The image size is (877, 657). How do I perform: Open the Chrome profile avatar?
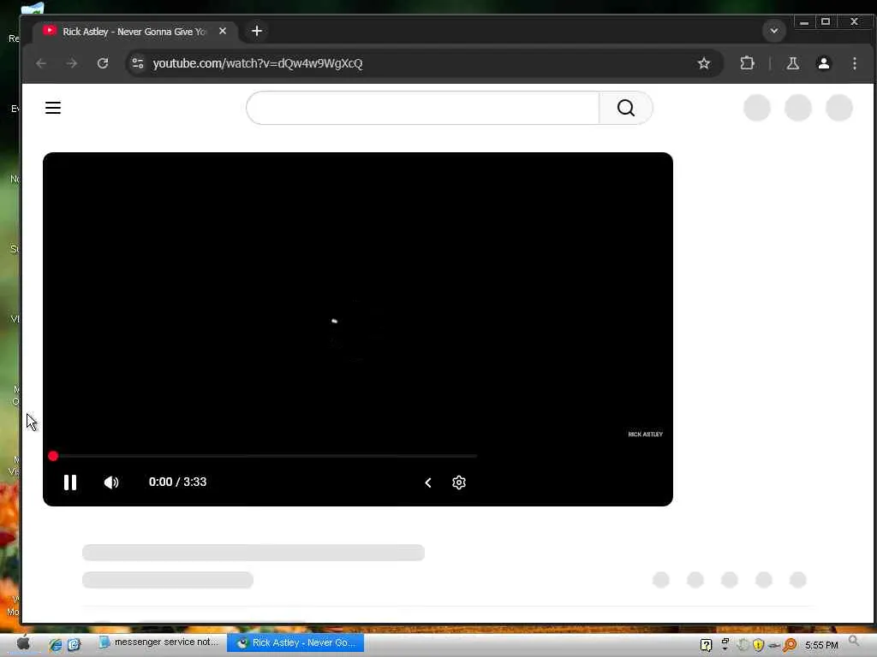[x=823, y=63]
